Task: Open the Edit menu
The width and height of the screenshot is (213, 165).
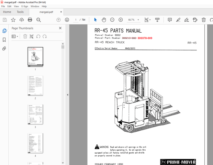Action: click(9, 7)
